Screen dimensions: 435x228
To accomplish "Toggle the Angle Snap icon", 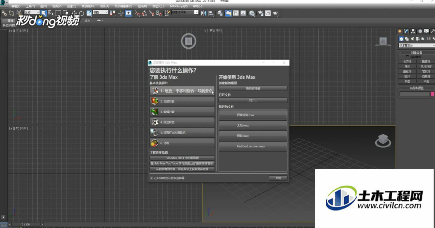I will tap(144, 13).
